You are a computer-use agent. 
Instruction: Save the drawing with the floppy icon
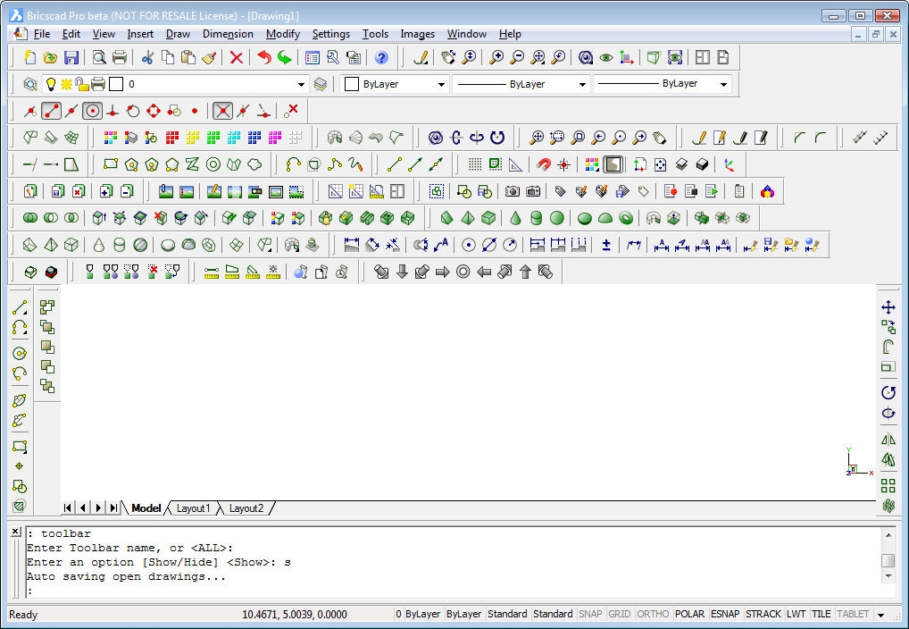coord(71,57)
